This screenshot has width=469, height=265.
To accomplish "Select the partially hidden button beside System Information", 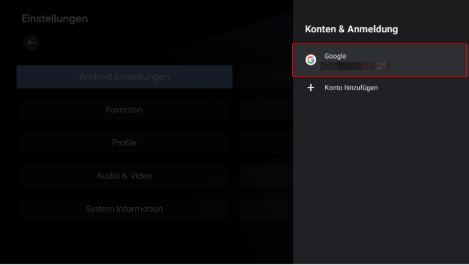I will point(266,209).
